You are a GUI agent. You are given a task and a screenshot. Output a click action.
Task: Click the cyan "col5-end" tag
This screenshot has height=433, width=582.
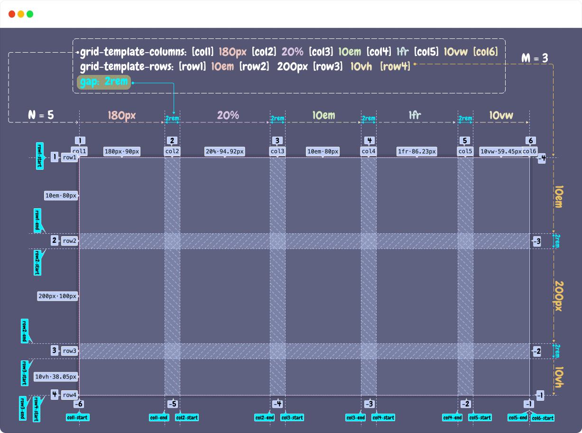pos(517,418)
